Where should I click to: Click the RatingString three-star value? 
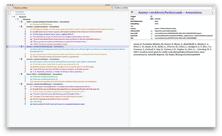click(156, 24)
